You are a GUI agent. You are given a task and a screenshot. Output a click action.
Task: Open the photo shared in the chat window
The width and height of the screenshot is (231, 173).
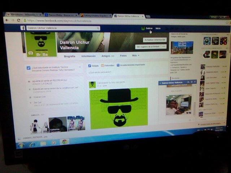(179, 105)
